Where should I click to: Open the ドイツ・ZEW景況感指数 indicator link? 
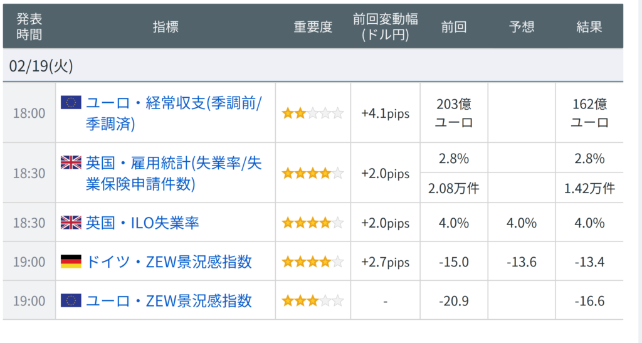(x=169, y=262)
